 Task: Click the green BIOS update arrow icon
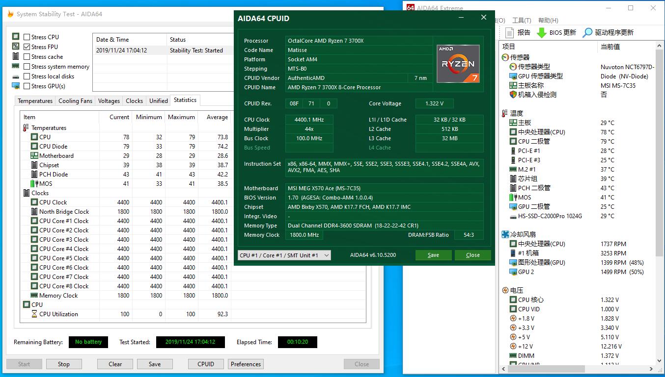(541, 33)
